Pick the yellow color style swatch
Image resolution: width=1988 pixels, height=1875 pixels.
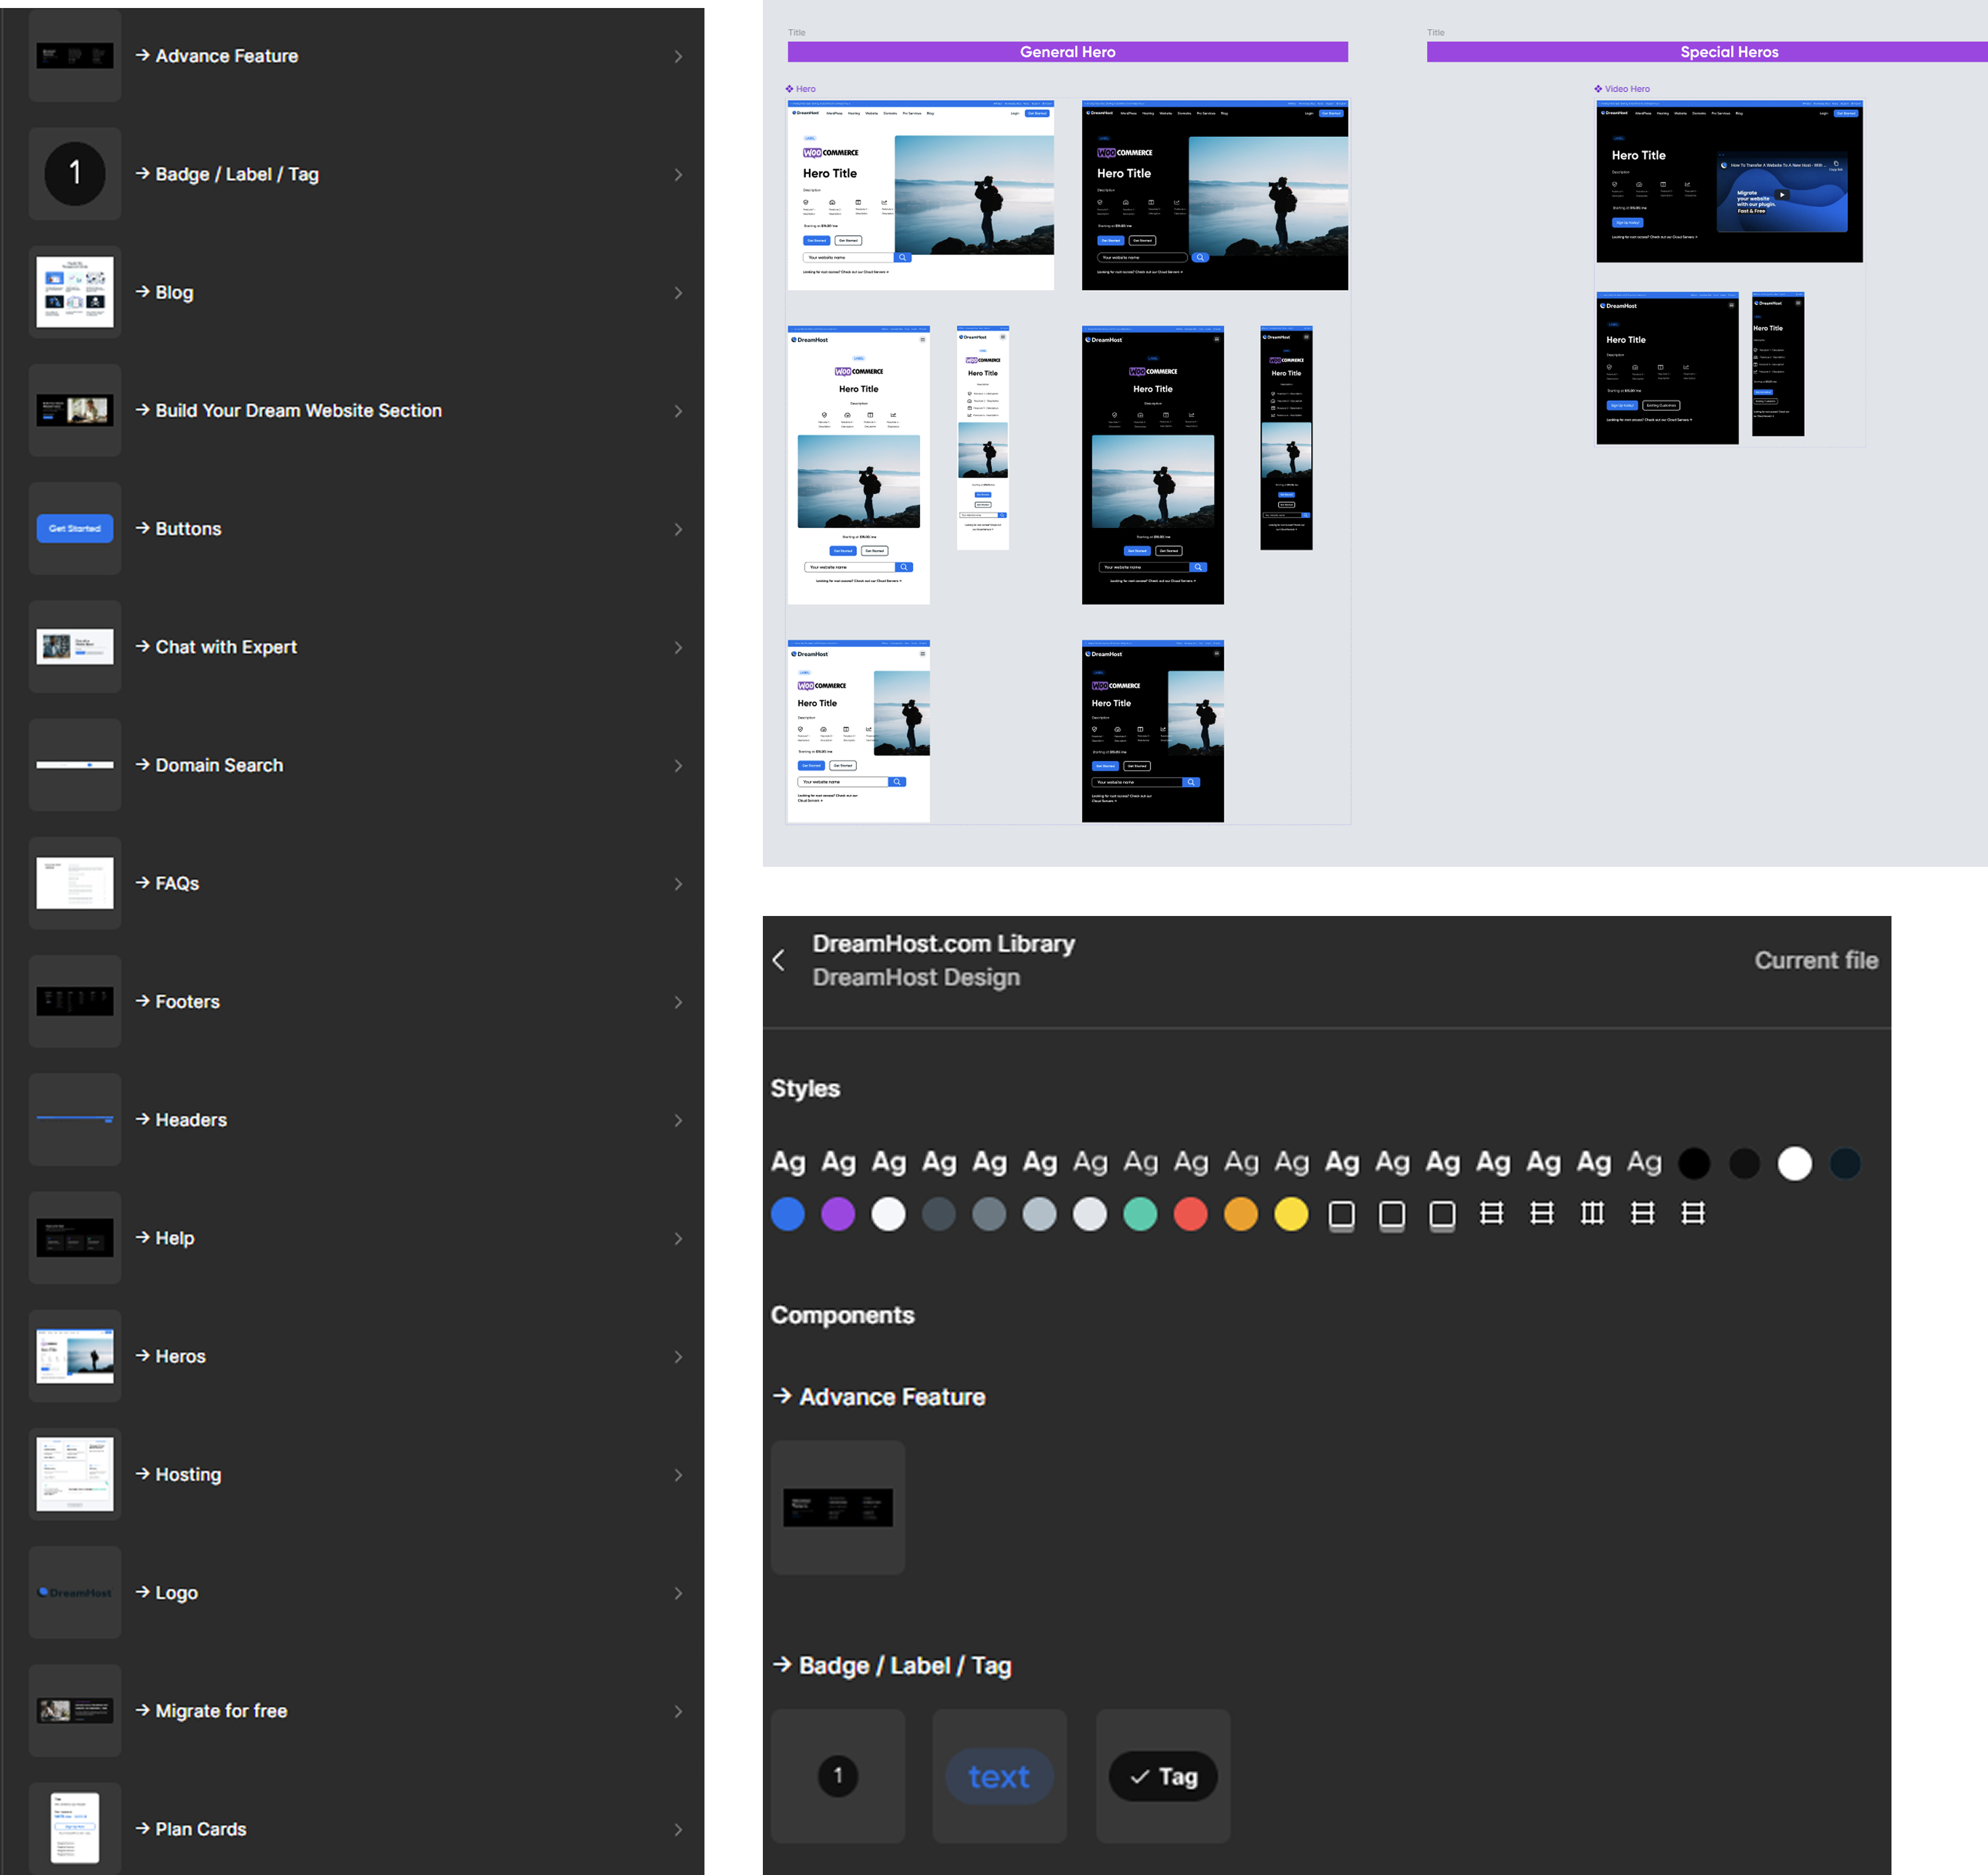point(1291,1214)
